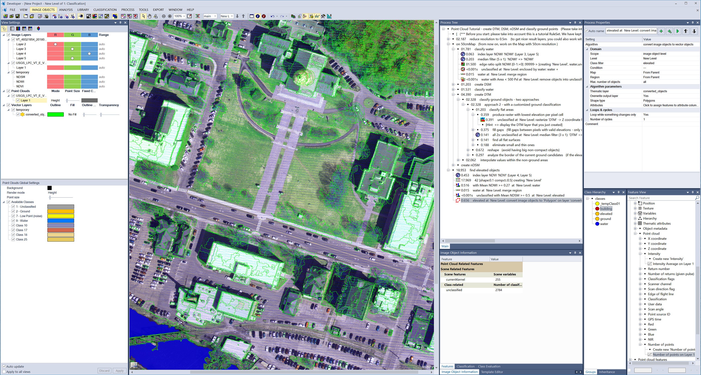The height and width of the screenshot is (375, 701).
Task: Click the Discard button
Action: [x=104, y=370]
